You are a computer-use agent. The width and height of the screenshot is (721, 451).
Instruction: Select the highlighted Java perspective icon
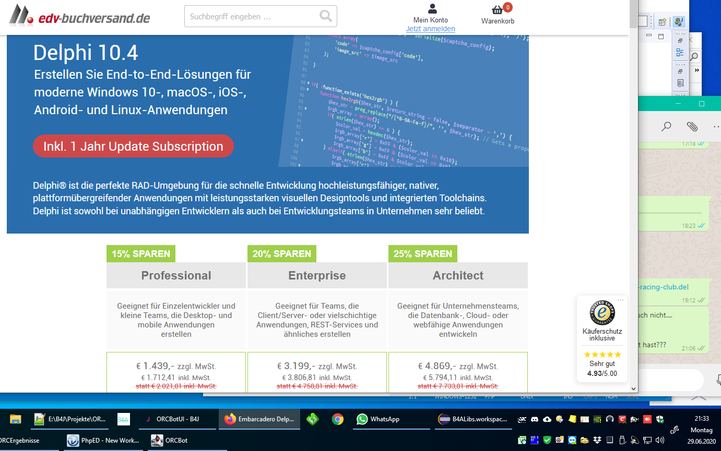pos(679,22)
